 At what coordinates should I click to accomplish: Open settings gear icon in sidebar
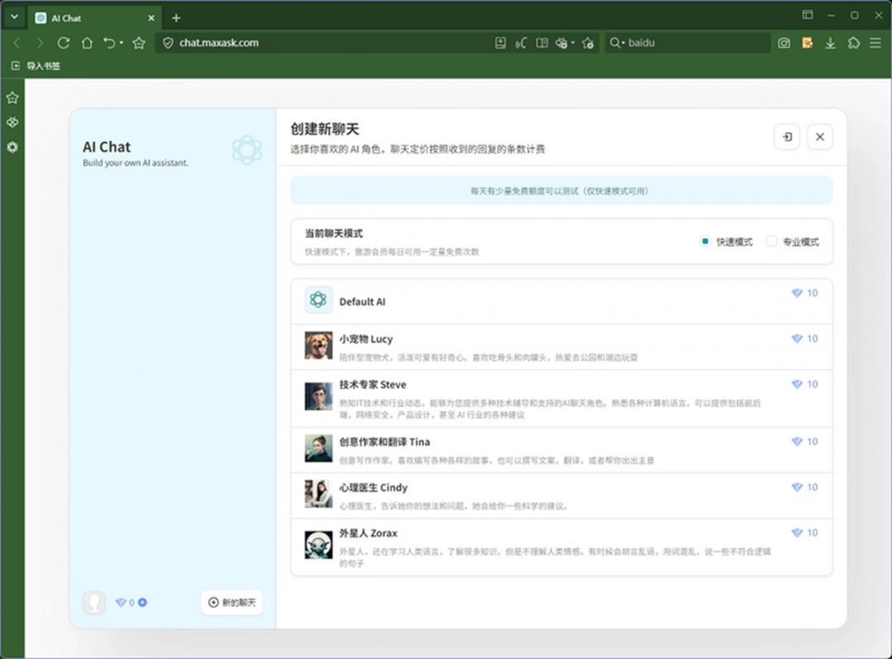12,147
